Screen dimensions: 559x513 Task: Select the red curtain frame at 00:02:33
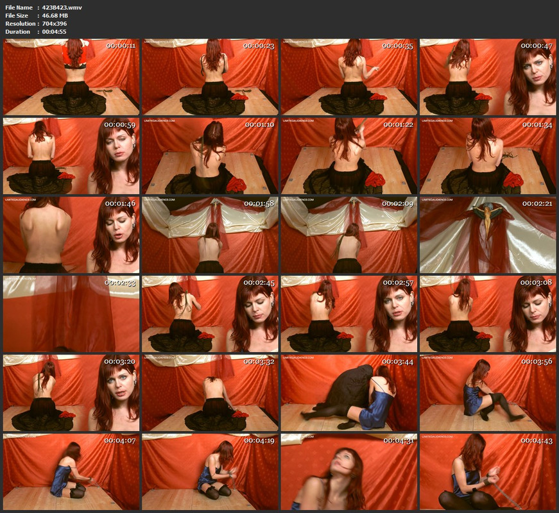[71, 314]
